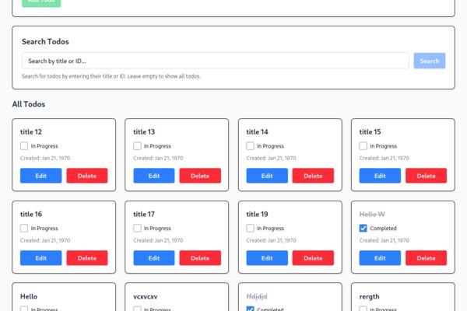This screenshot has width=467, height=311.
Task: Toggle the checkbox on title 12
Action: pyautogui.click(x=24, y=146)
